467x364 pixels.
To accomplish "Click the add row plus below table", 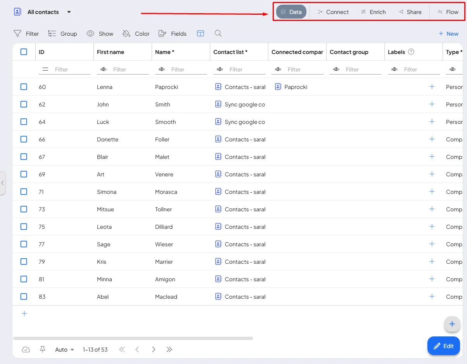I will click(24, 313).
